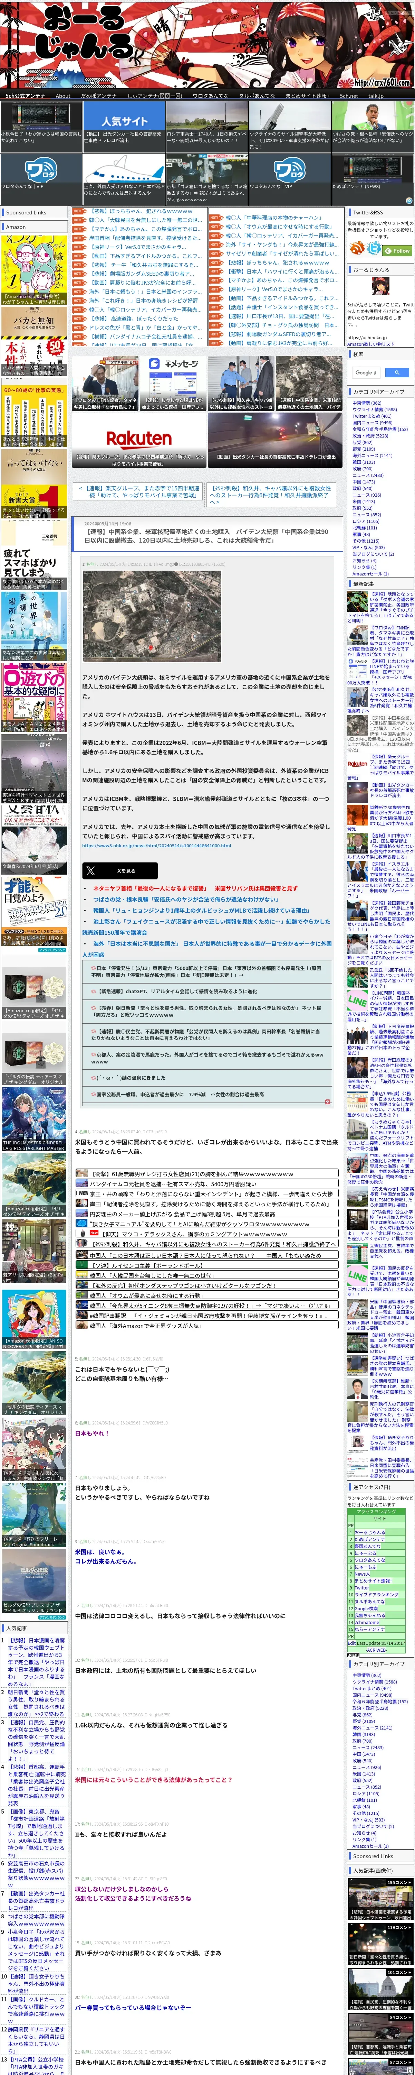The height and width of the screenshot is (2075, 415).
Task: Open the About nav item
Action: click(63, 95)
